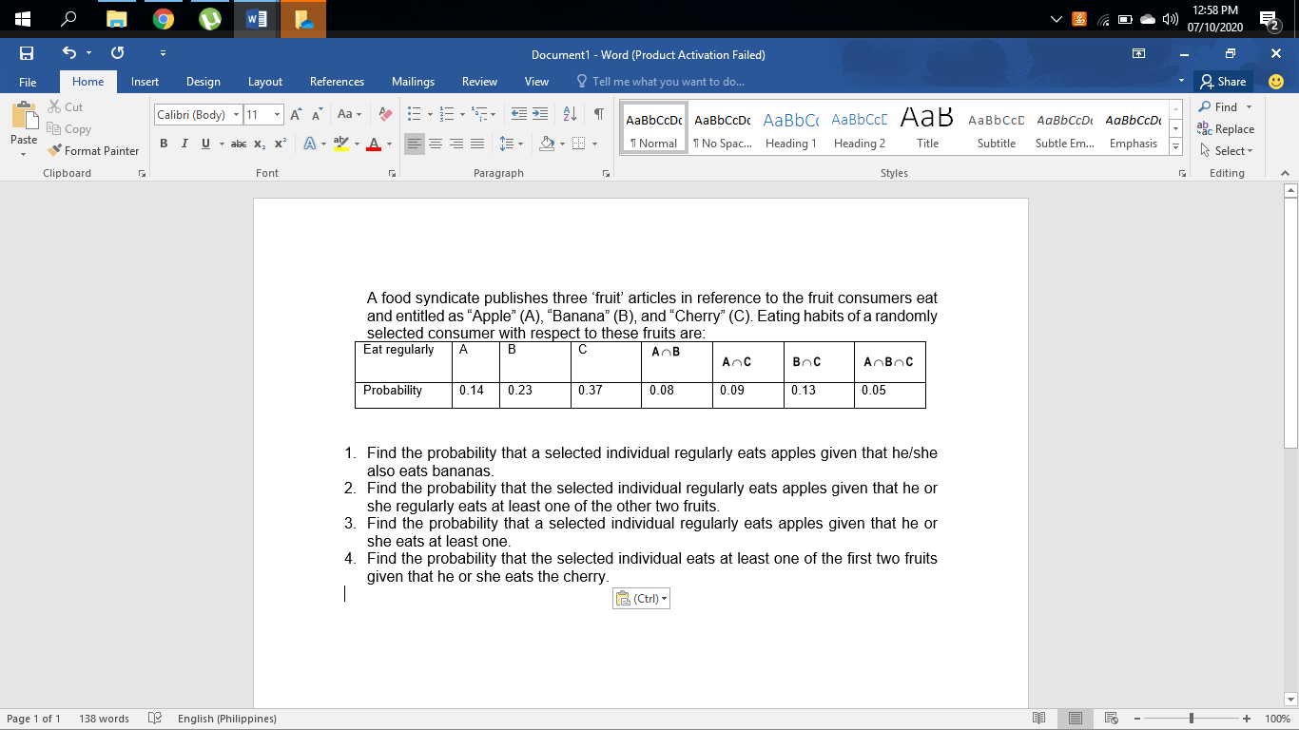Toggle justified text alignment
Viewport: 1299px width, 730px height.
coord(475,144)
